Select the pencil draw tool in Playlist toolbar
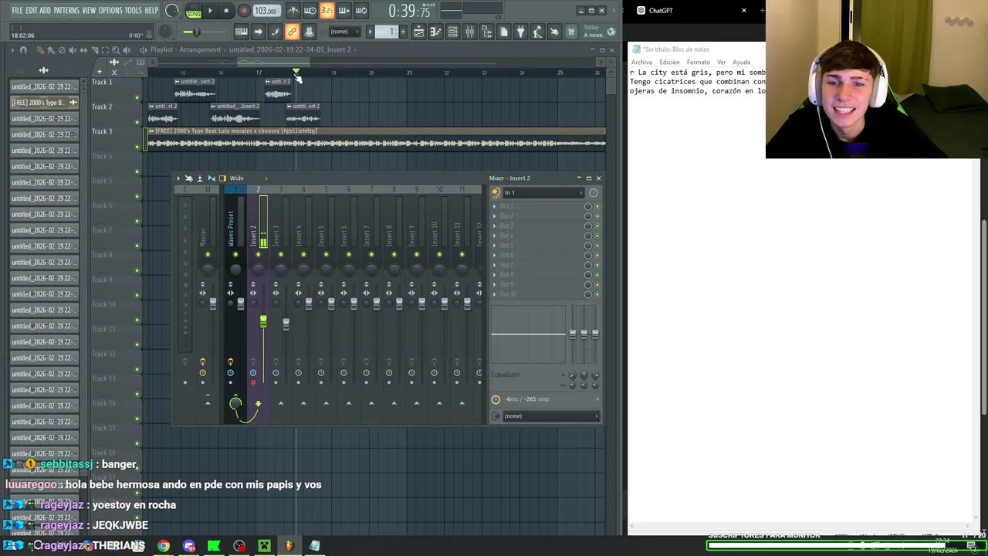 (40, 50)
